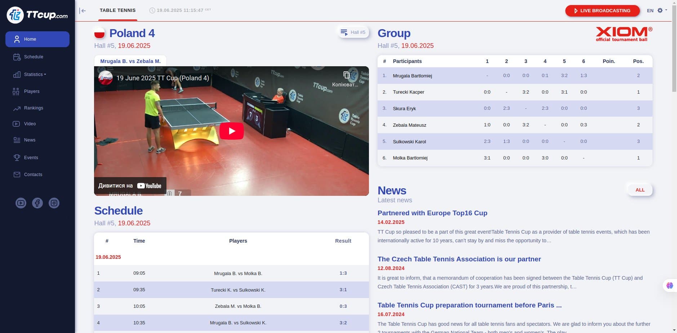The width and height of the screenshot is (677, 333).
Task: Click the Live Broadcasting button
Action: pos(602,11)
